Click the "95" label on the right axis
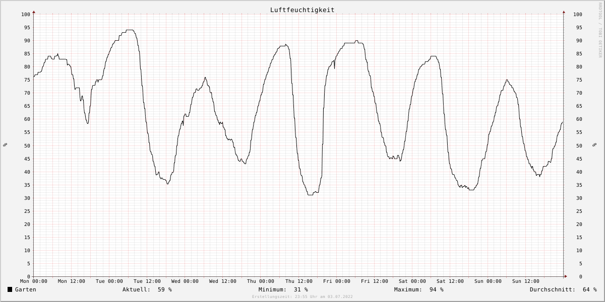 (x=579, y=27)
